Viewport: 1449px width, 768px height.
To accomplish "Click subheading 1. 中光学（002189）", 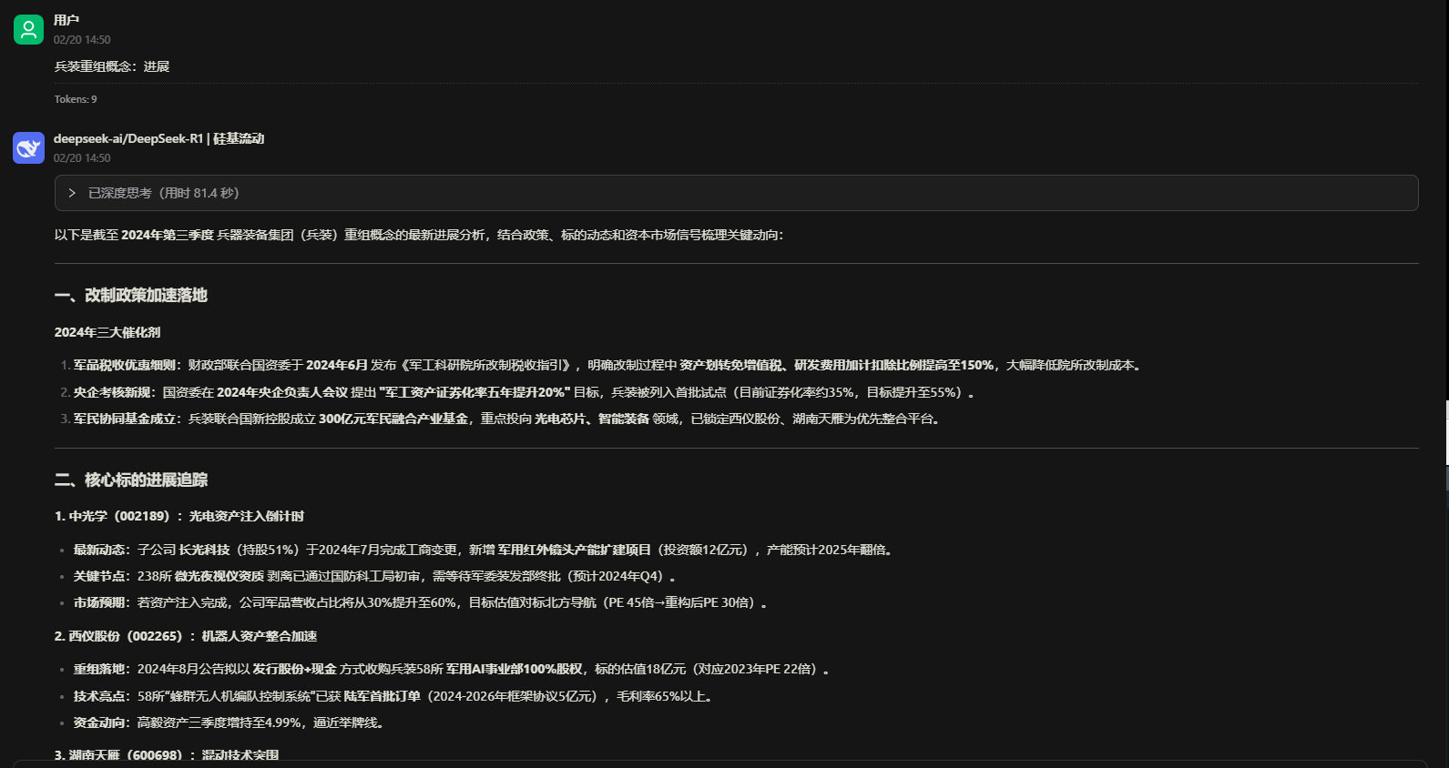I will [179, 516].
